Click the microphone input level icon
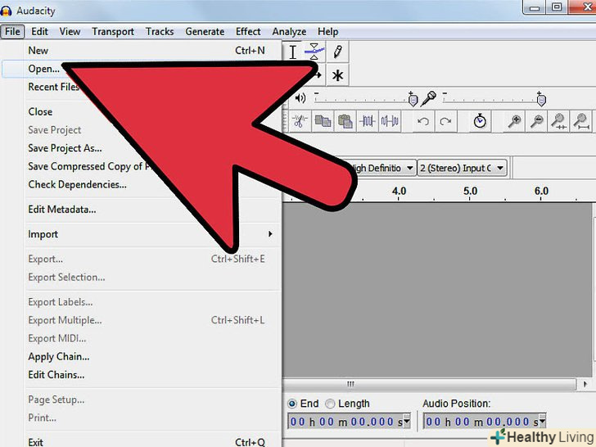596x447 pixels. pos(429,98)
